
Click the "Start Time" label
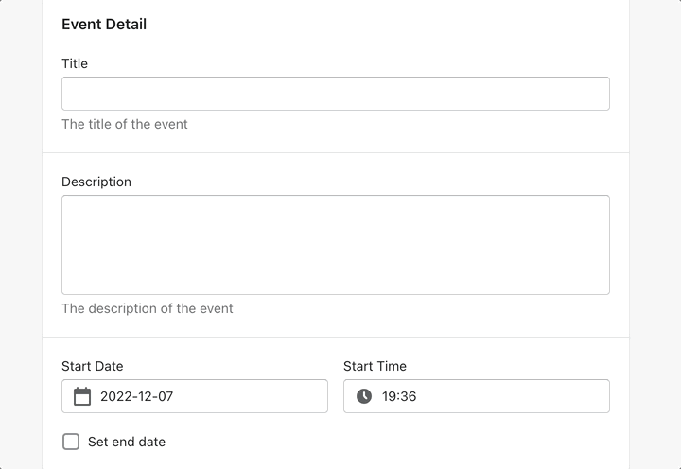coord(375,366)
